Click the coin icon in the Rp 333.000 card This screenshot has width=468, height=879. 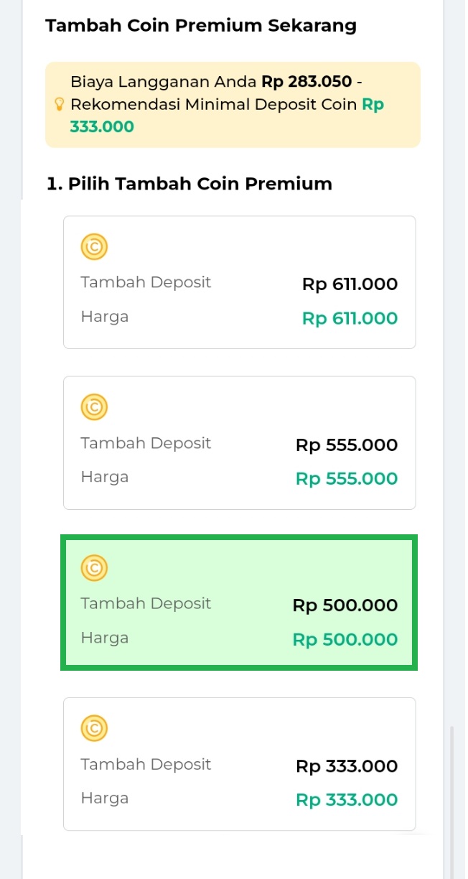94,728
